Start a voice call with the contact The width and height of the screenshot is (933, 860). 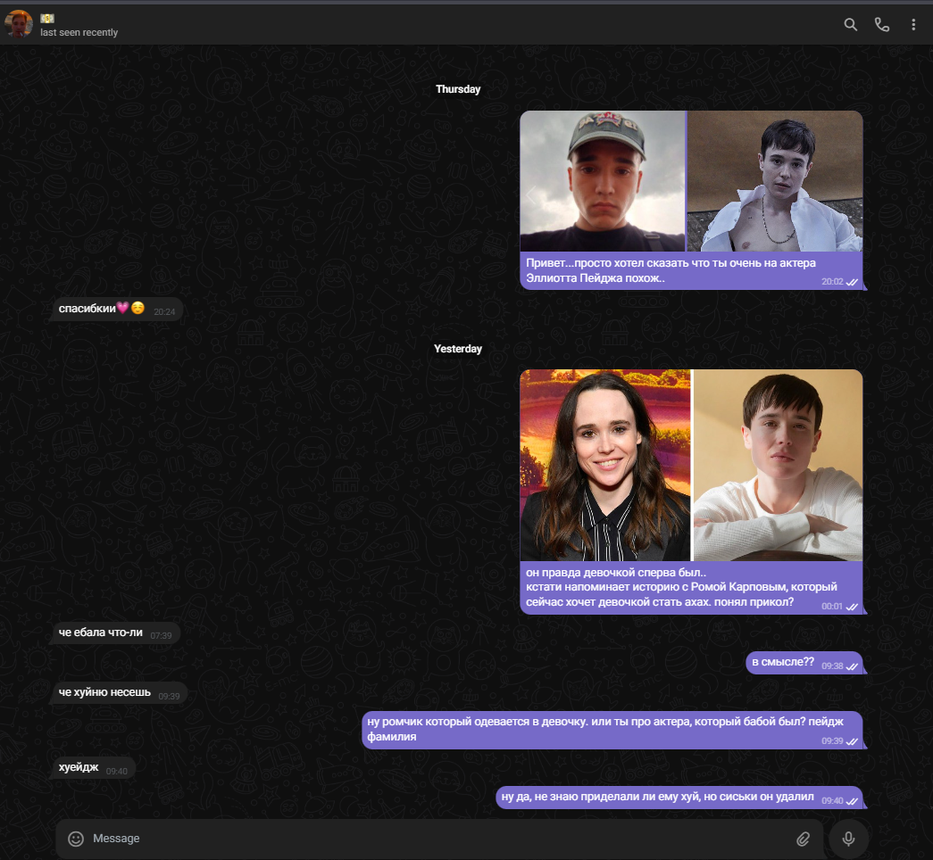point(882,24)
